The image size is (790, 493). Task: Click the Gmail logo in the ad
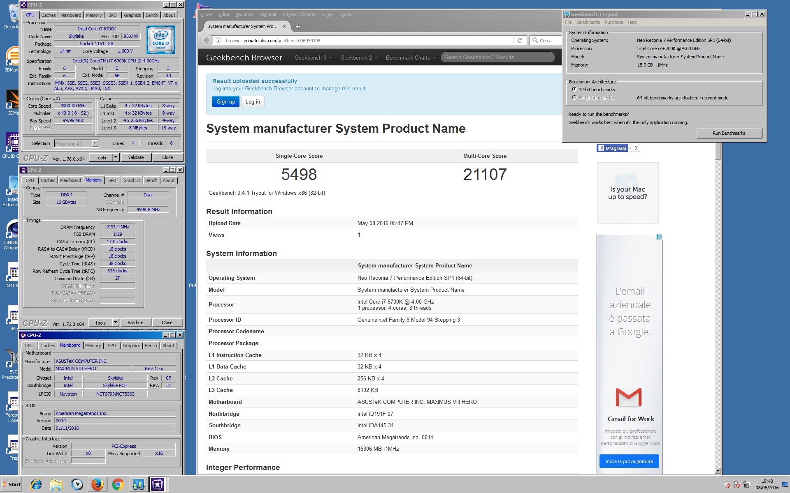628,397
